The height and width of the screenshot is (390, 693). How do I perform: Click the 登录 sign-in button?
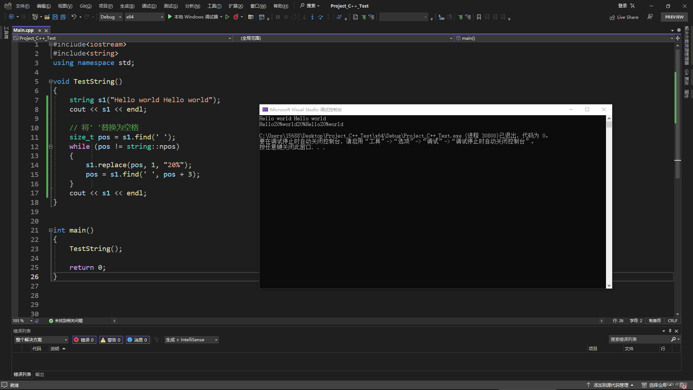tap(623, 6)
